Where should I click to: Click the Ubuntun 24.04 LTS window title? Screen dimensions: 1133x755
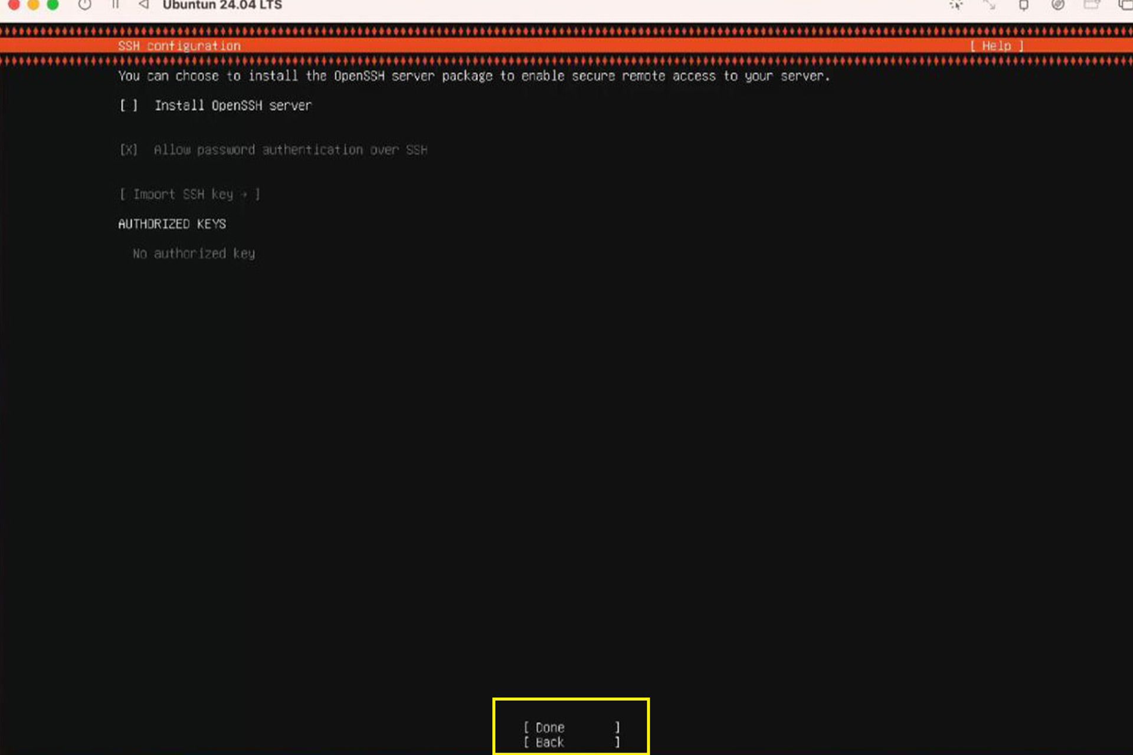click(x=222, y=5)
